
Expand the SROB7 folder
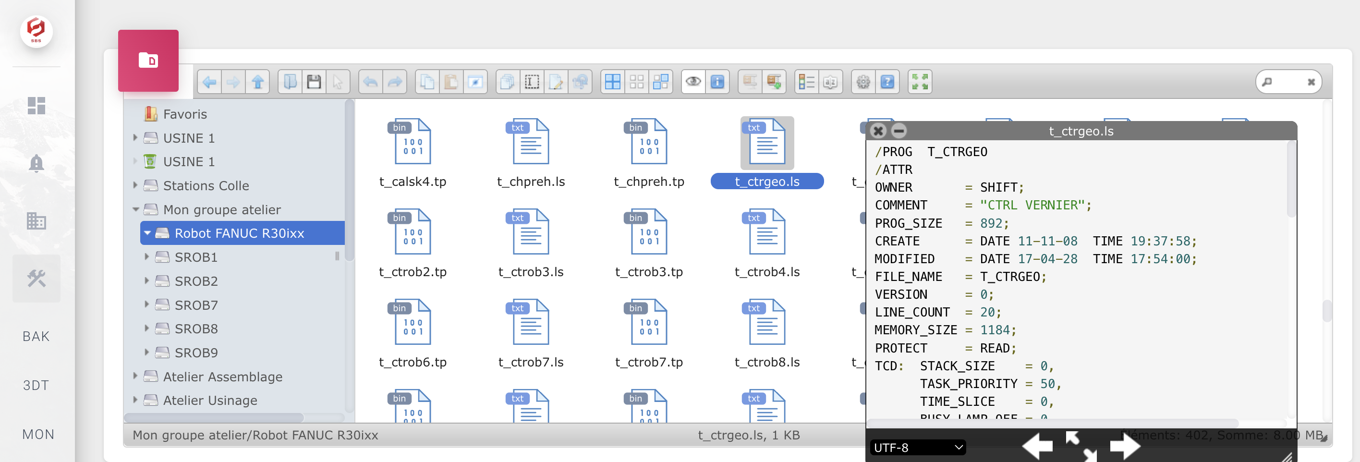pyautogui.click(x=147, y=304)
